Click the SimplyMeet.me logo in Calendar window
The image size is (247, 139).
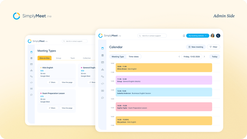pos(110,36)
